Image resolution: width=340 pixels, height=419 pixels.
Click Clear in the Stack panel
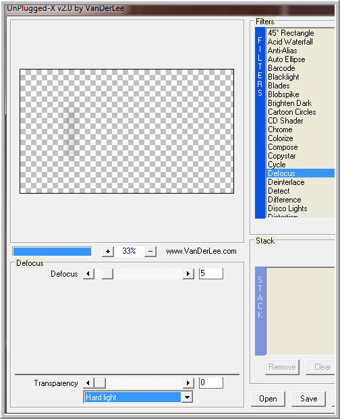click(321, 368)
